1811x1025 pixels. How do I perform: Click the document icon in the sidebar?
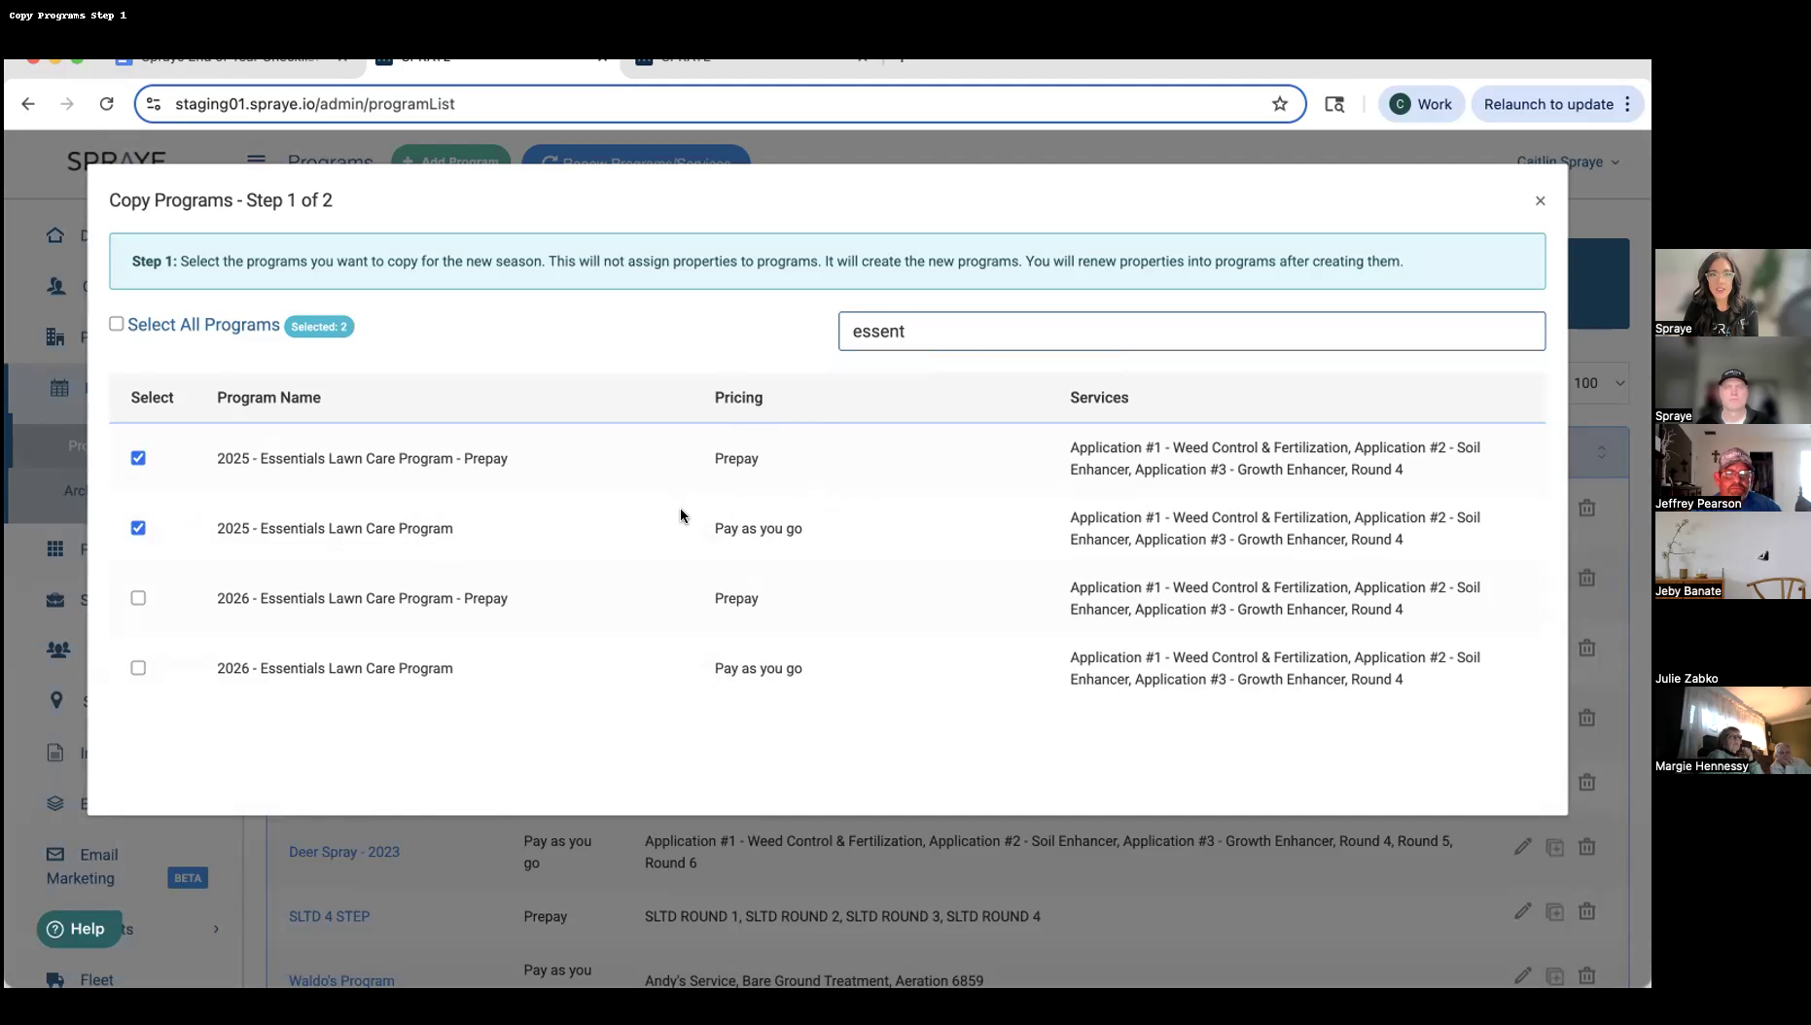[55, 753]
